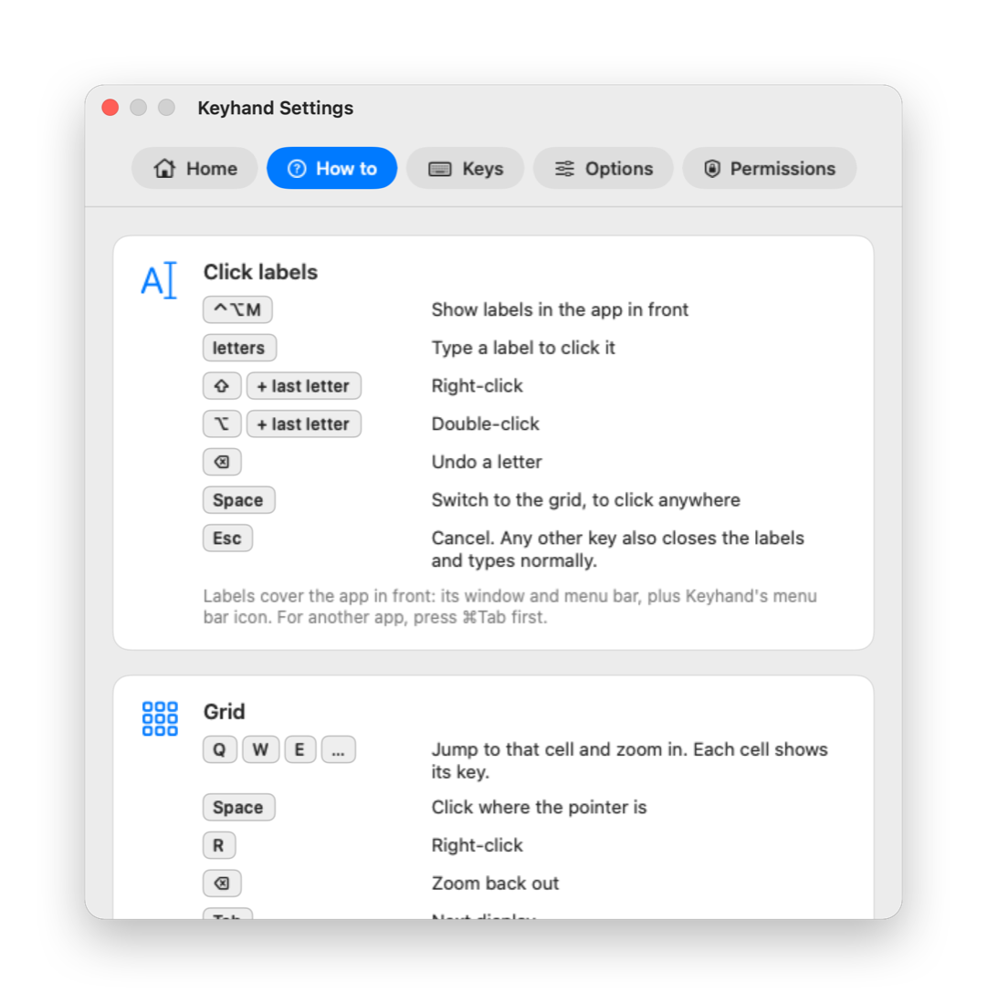Screen dimensions: 987x1004
Task: Open the Home tab
Action: point(194,169)
